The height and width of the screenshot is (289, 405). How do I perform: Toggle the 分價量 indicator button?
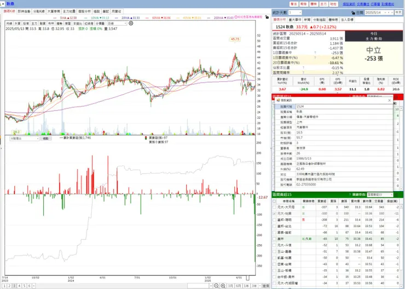tap(100, 24)
